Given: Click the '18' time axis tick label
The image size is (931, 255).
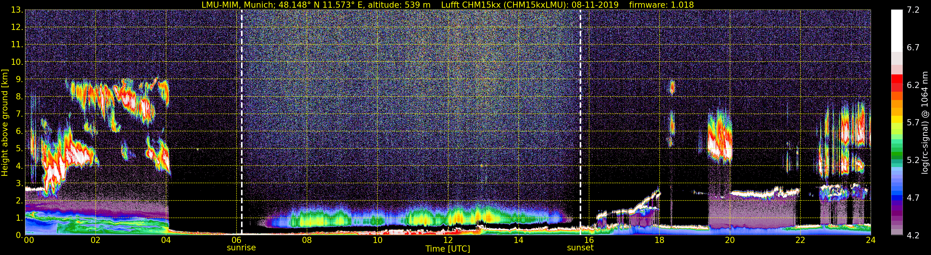Looking at the screenshot, I should pyautogui.click(x=659, y=240).
